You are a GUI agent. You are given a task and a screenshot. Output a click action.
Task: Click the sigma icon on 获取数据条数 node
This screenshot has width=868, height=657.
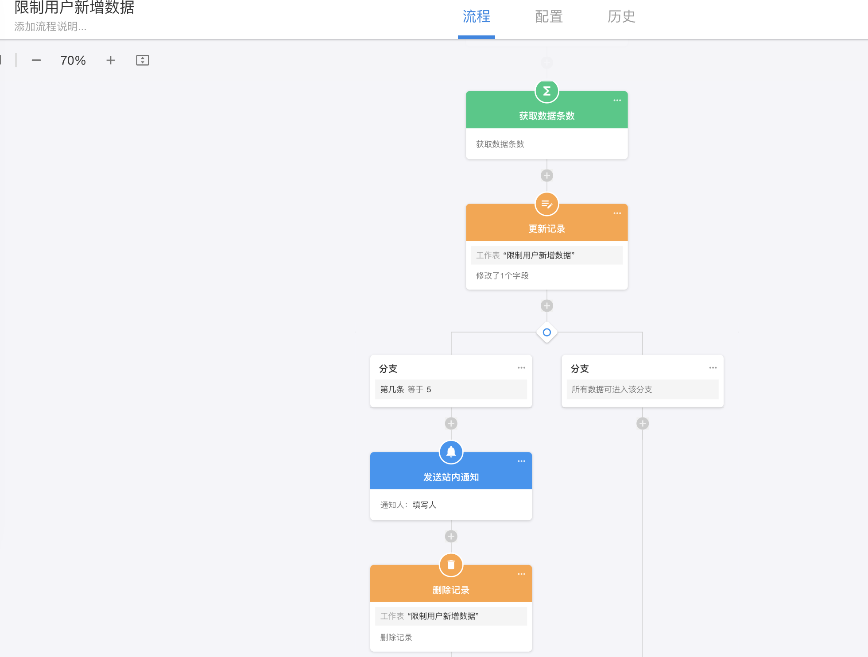coord(546,91)
